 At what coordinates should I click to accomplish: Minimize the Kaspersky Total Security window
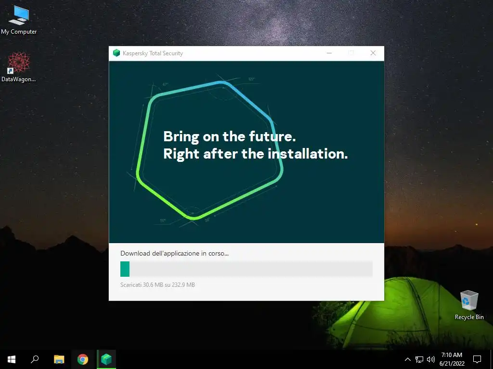tap(329, 53)
